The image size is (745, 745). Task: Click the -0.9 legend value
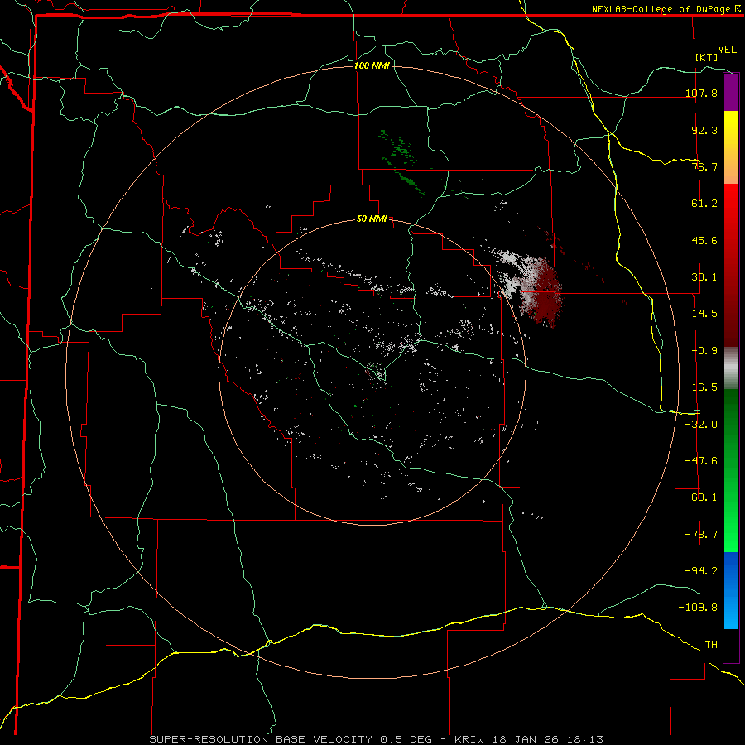pos(704,351)
